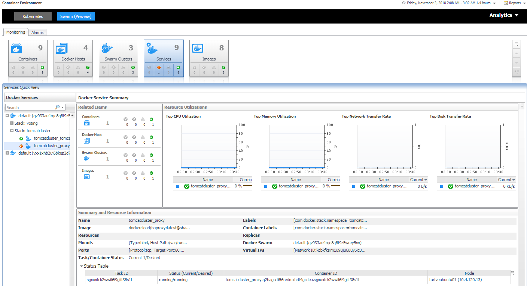Click the Services warning status icon
Viewport: 527px width, 286px height.
click(159, 68)
